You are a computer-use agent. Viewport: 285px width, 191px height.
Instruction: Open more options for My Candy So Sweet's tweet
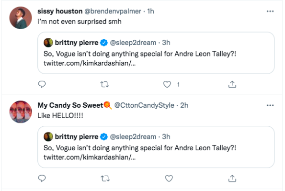coord(270,105)
